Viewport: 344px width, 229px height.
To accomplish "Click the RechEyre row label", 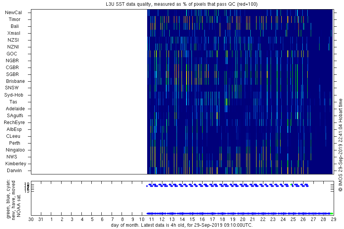I will 14,123.
